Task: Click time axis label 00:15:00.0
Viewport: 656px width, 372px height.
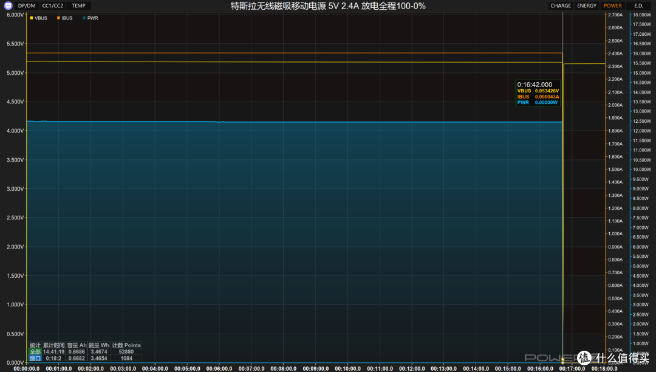Action: (508, 368)
